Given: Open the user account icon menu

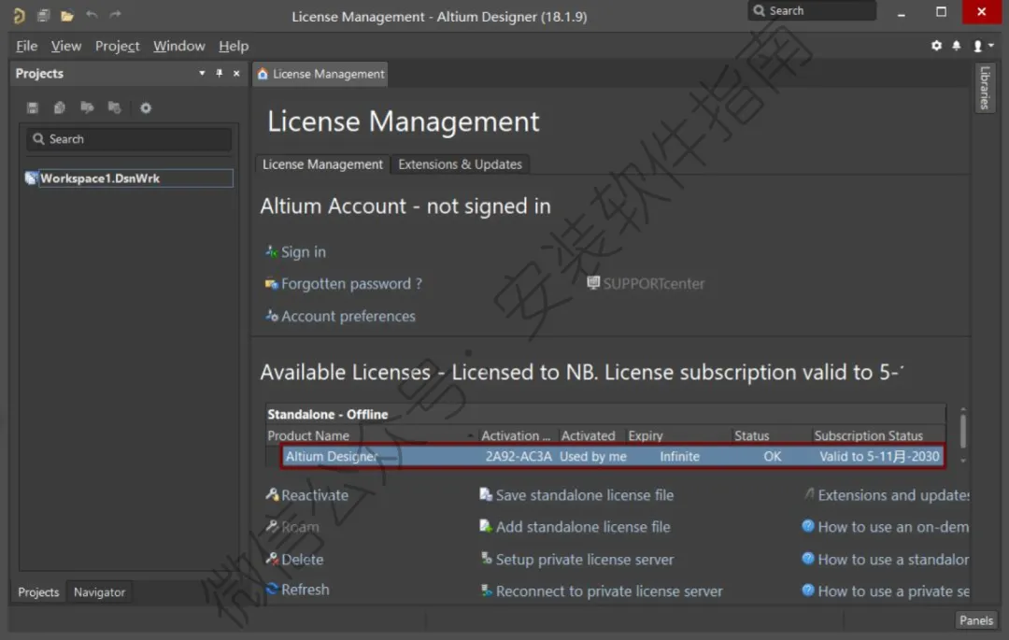Looking at the screenshot, I should (x=983, y=46).
